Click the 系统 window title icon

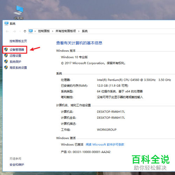click(6, 23)
